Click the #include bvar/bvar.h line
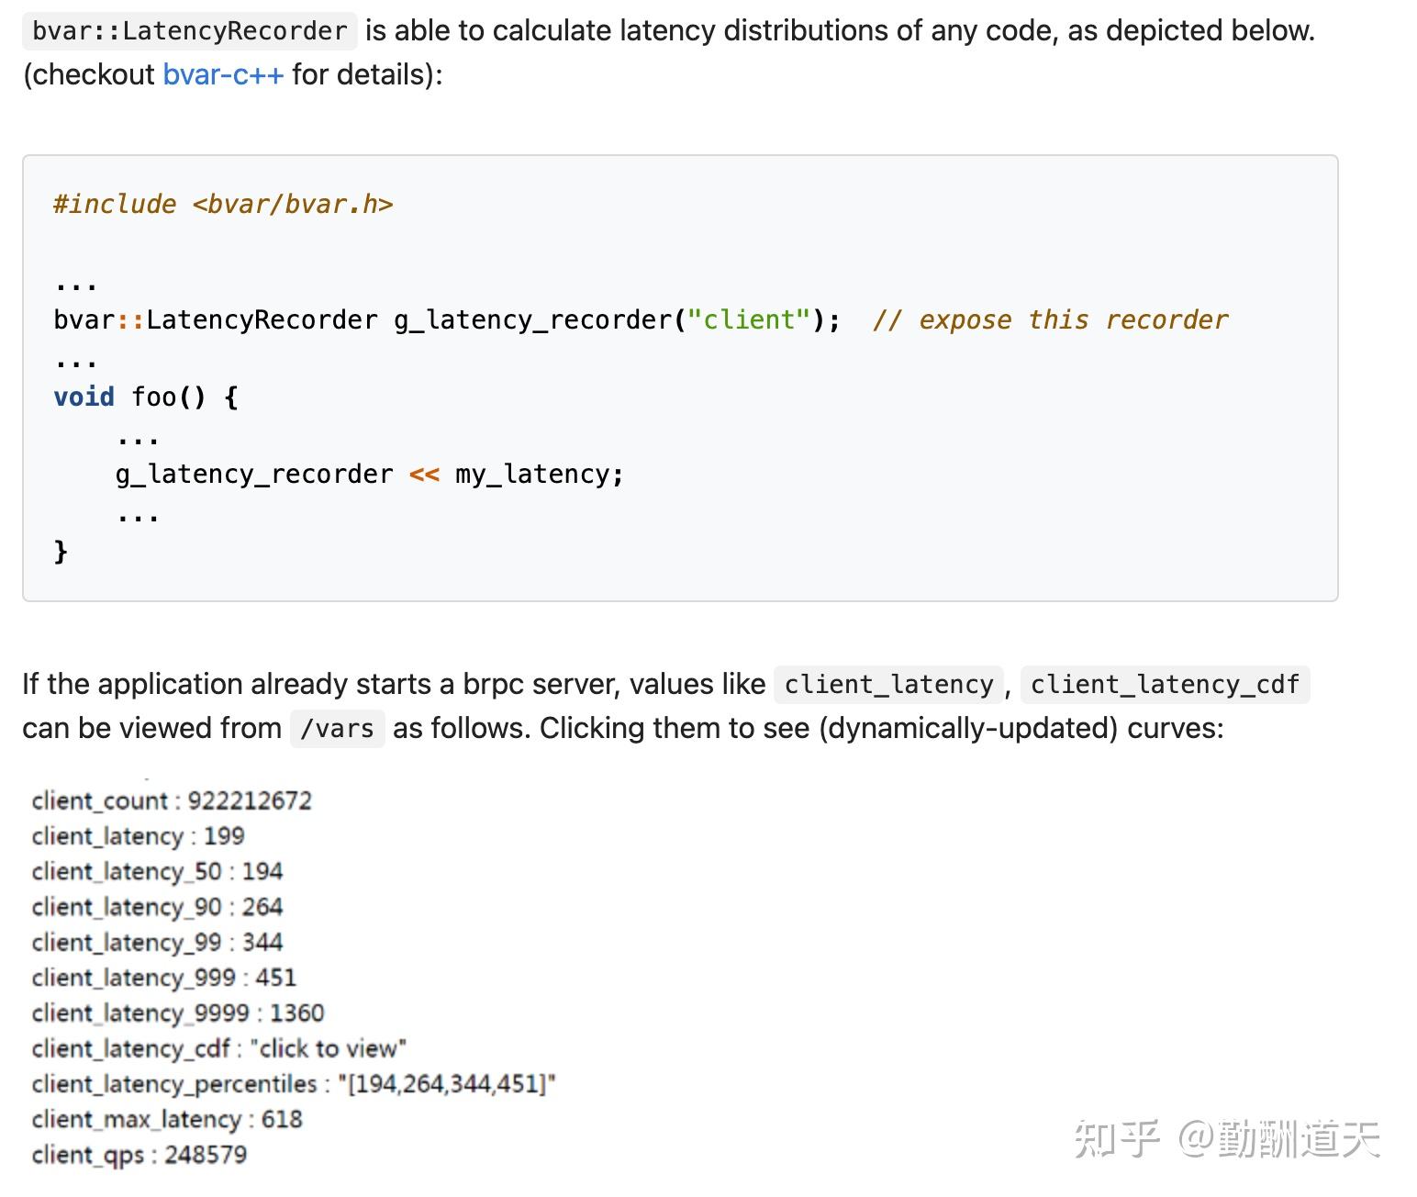This screenshot has width=1417, height=1197. pyautogui.click(x=223, y=204)
